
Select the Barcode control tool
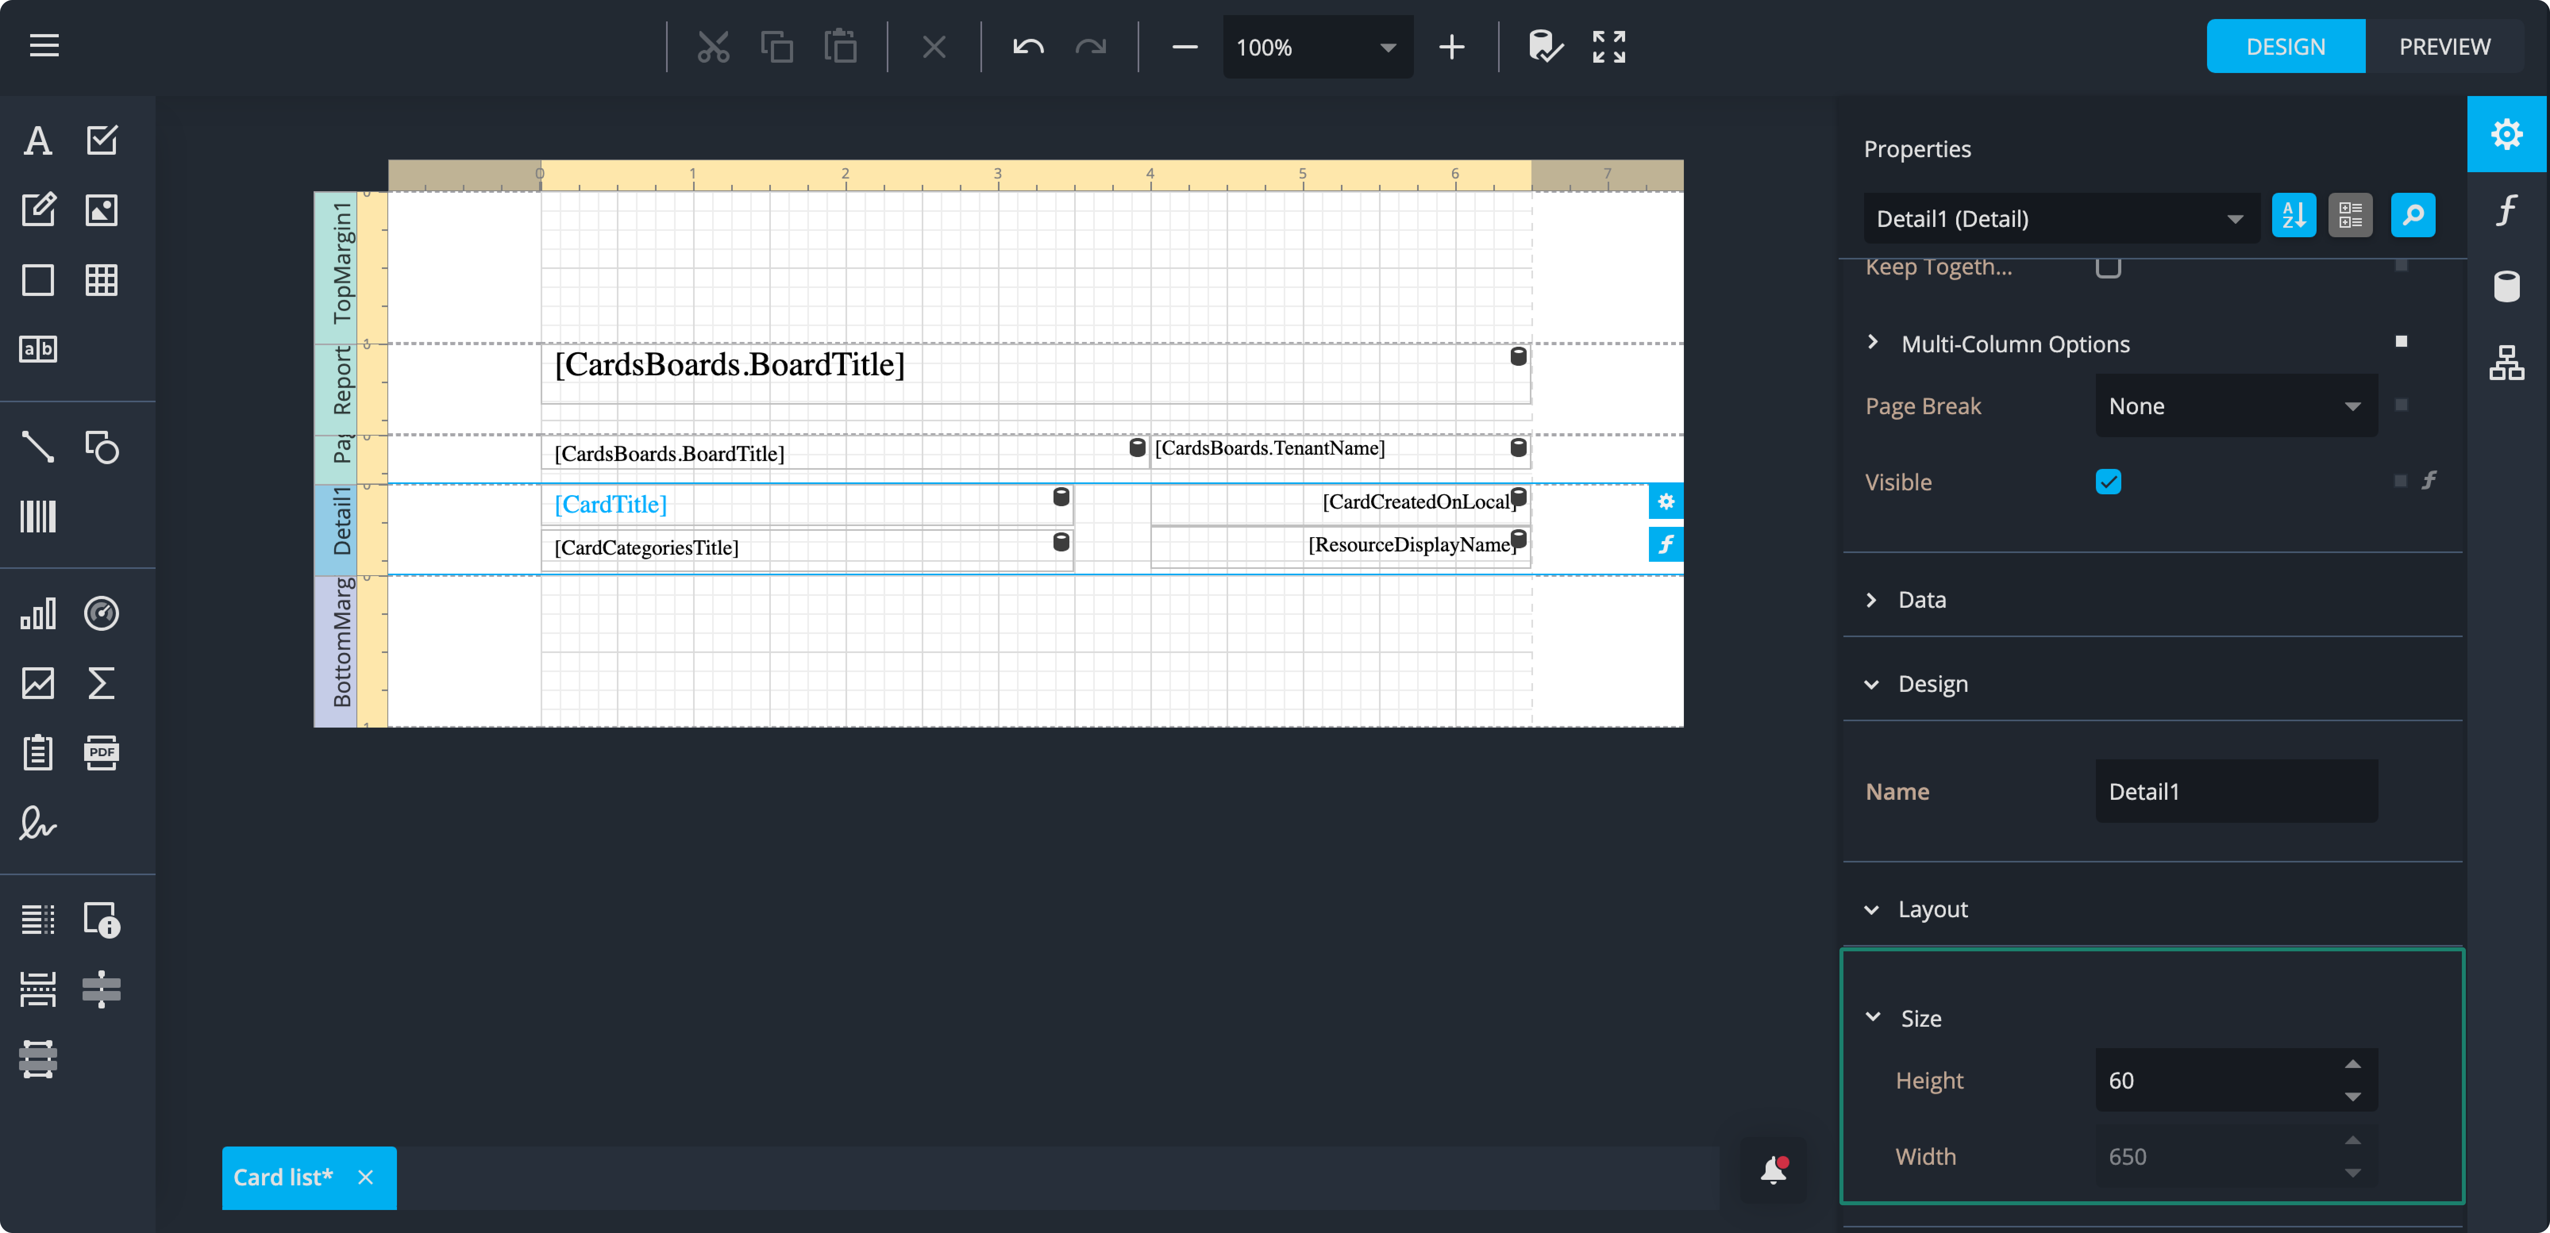38,517
